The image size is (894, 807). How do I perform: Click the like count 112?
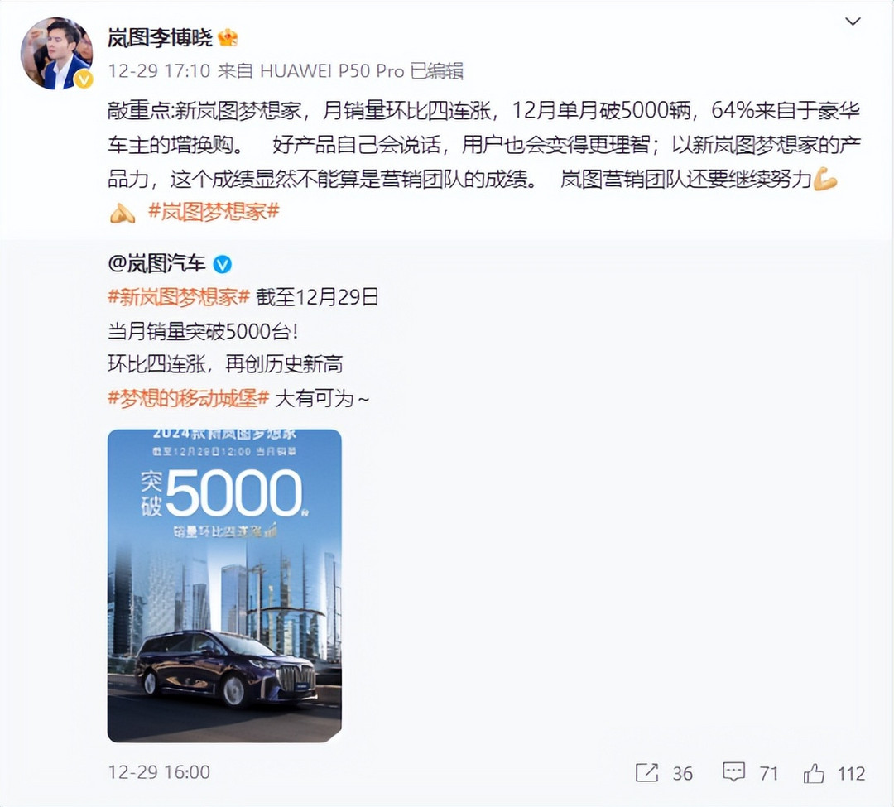pos(851,773)
